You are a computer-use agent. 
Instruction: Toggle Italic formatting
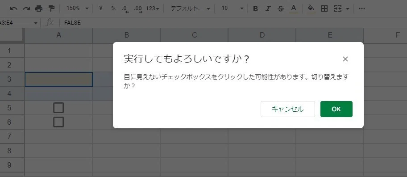tap(268, 8)
